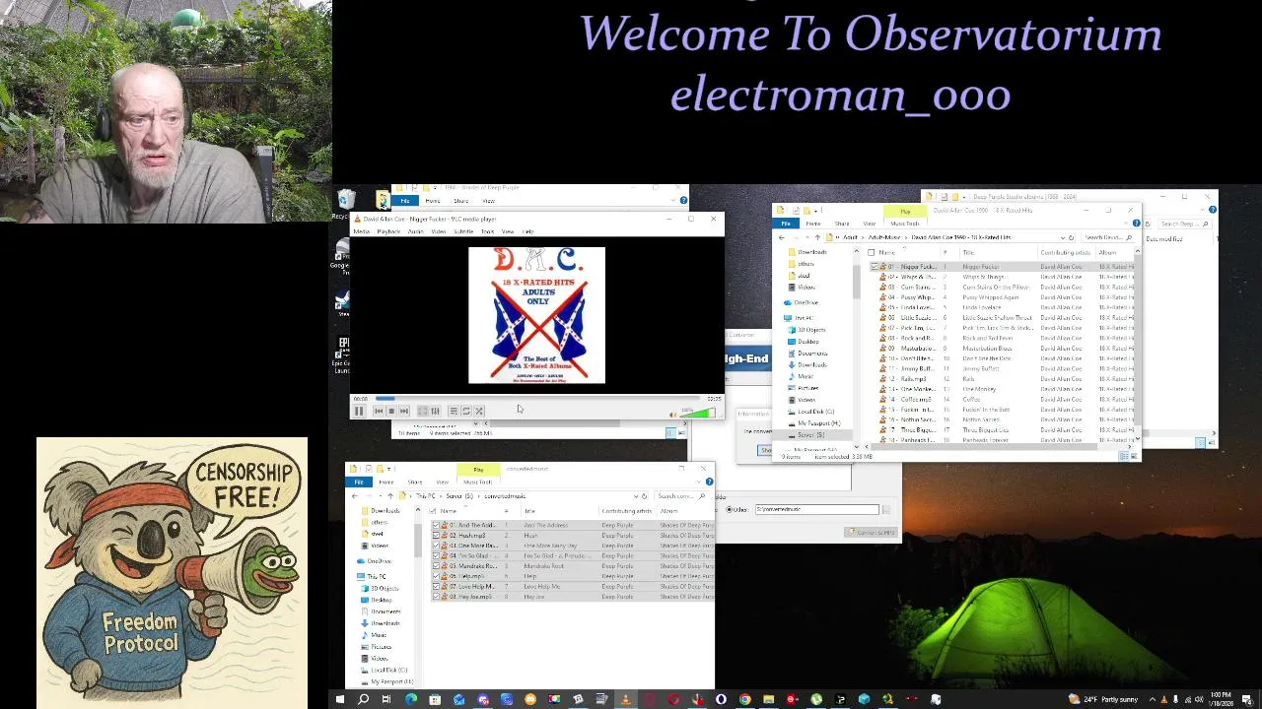Open Share tab in David Allan Coe window
The height and width of the screenshot is (709, 1262).
(842, 224)
